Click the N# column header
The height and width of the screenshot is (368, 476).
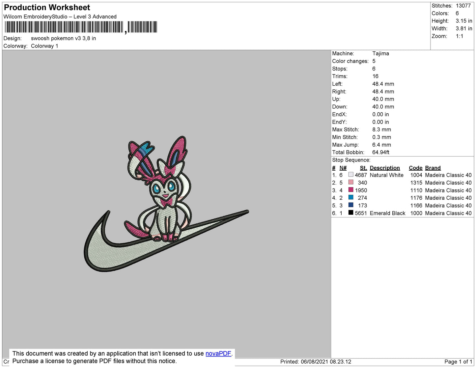[x=343, y=168]
